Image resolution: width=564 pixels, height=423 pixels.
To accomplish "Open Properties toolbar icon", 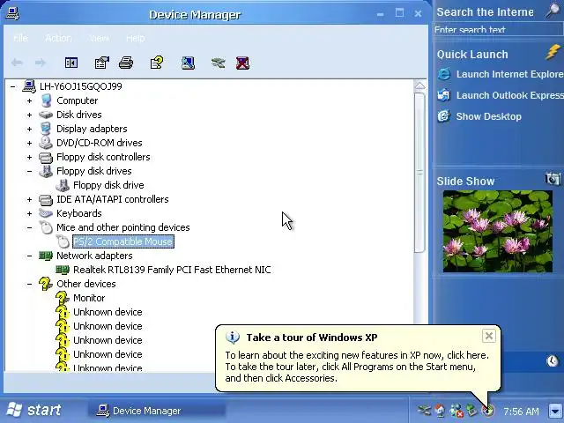I will (102, 63).
